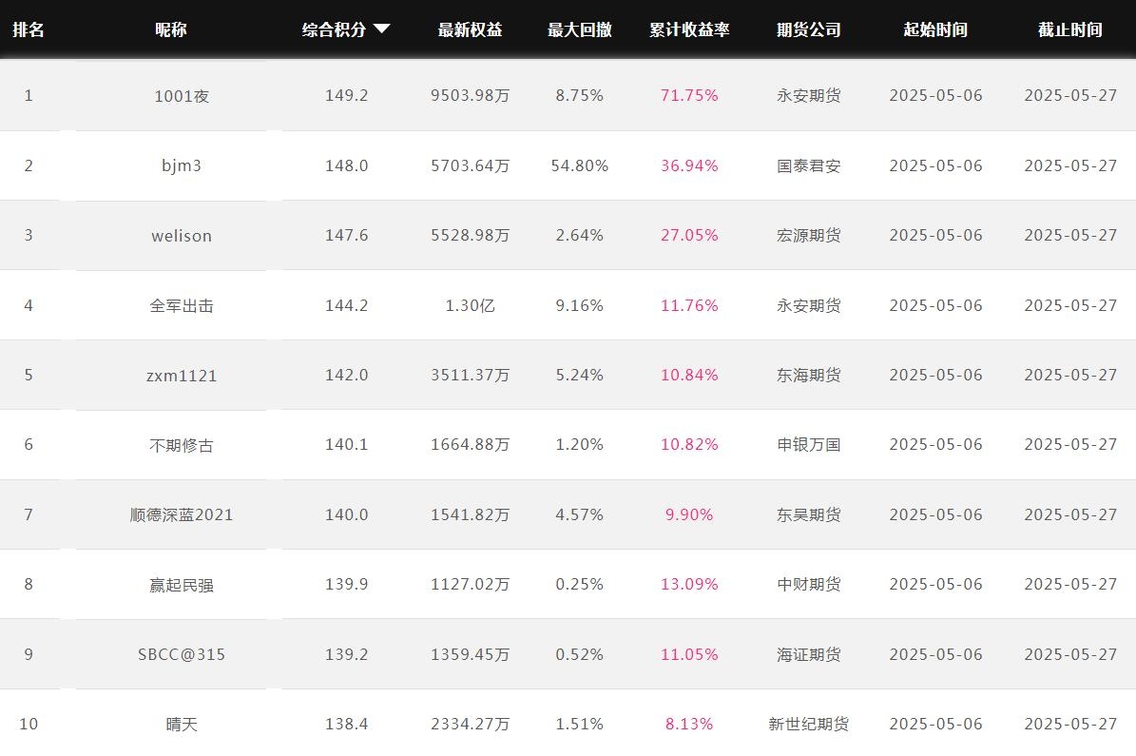The width and height of the screenshot is (1136, 756).
Task: Click the 起始时间 column header
Action: [935, 29]
